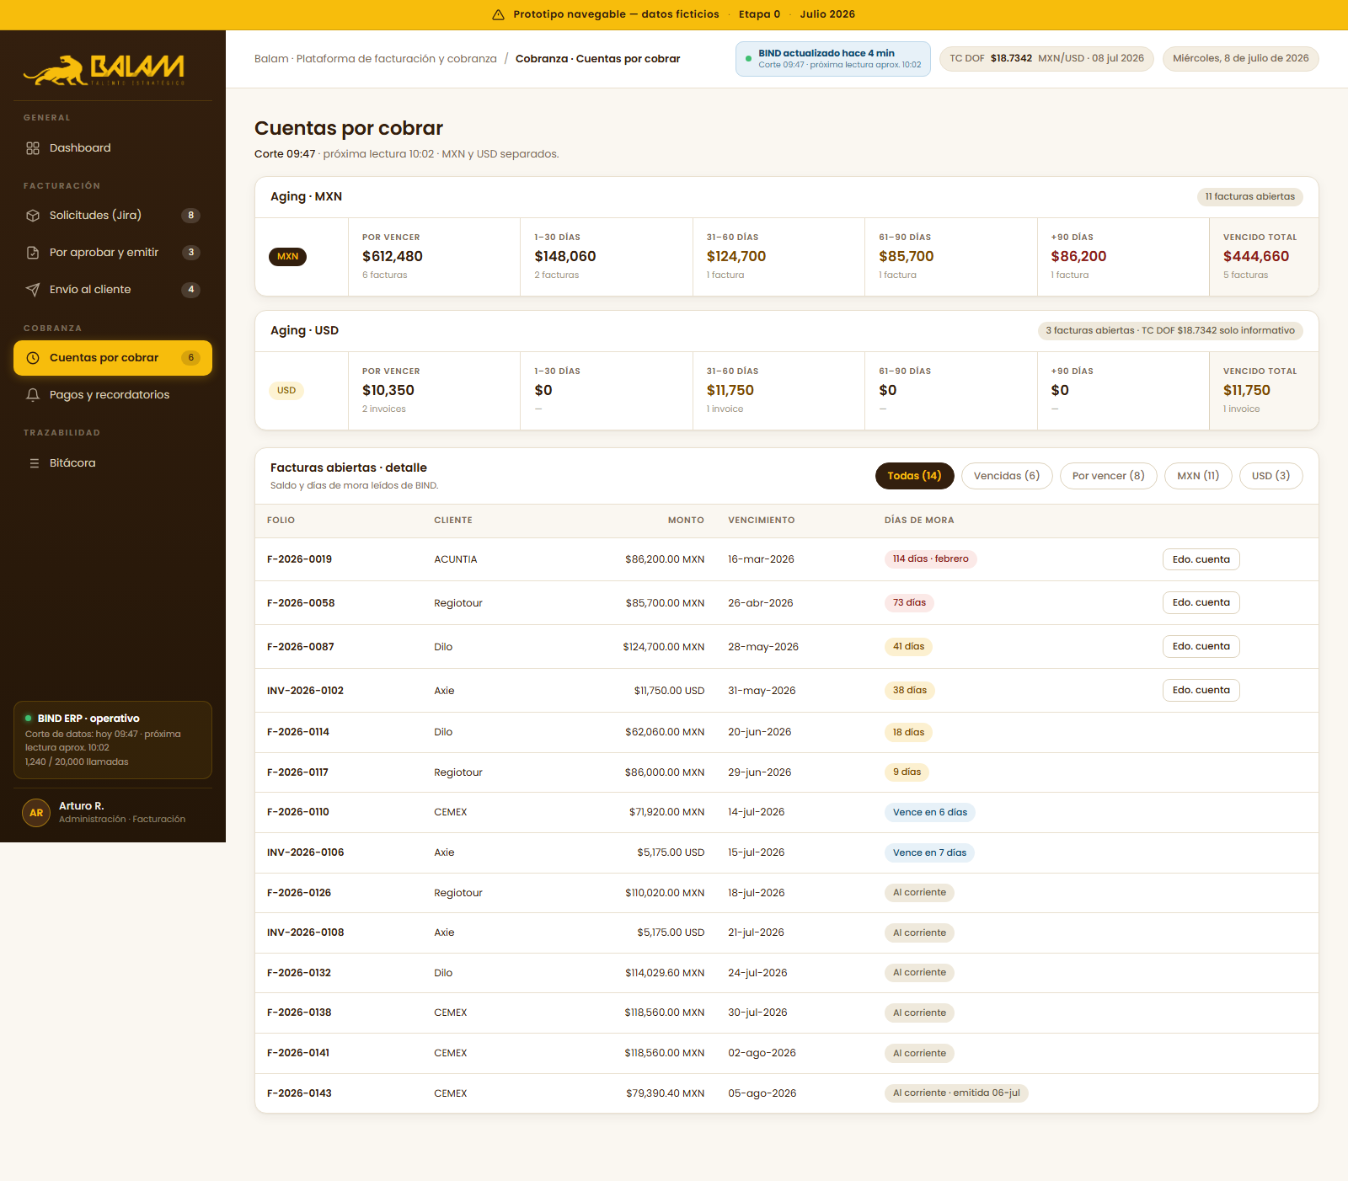
Task: Click the Solicitudes (Jira) box icon
Action: 33,216
